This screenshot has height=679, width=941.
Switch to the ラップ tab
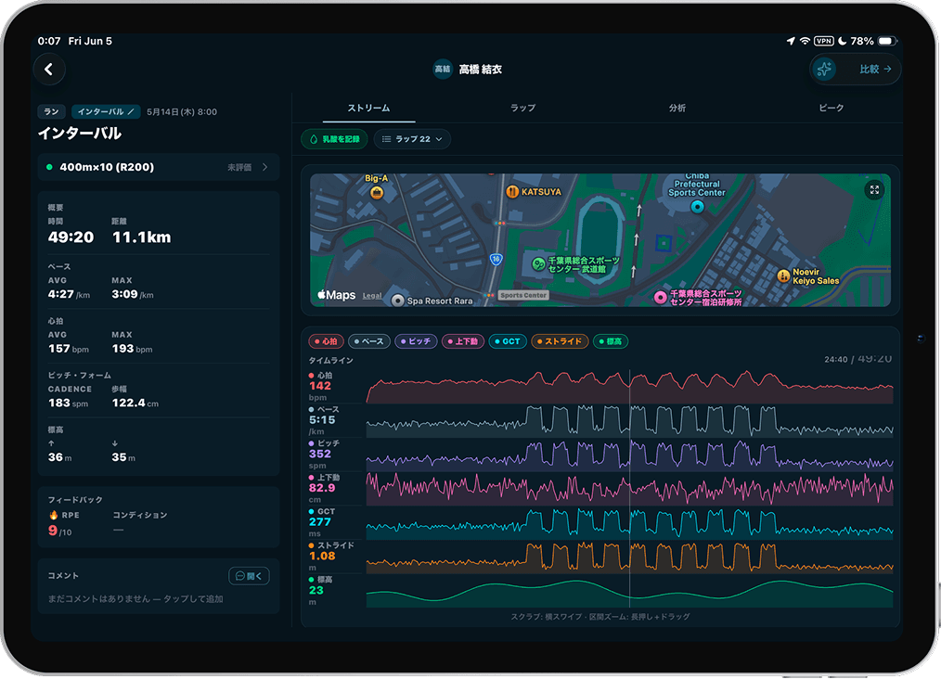pyautogui.click(x=522, y=108)
